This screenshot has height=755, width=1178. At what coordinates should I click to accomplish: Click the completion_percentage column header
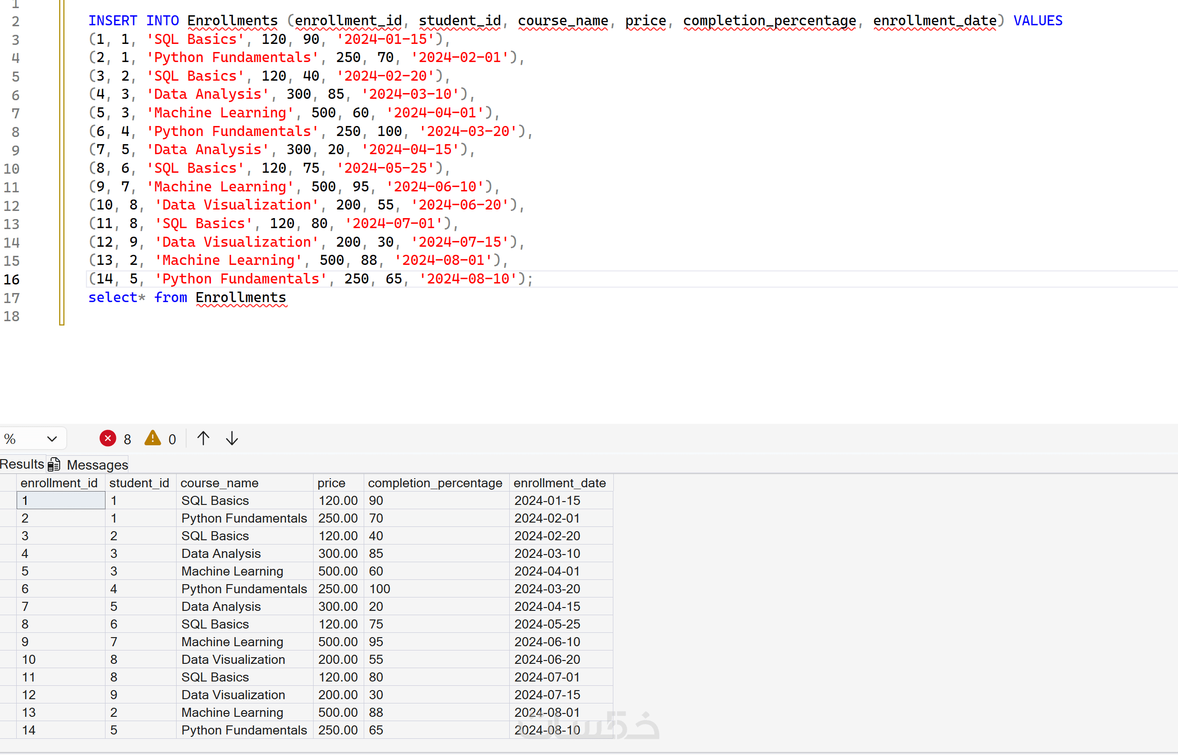click(435, 483)
